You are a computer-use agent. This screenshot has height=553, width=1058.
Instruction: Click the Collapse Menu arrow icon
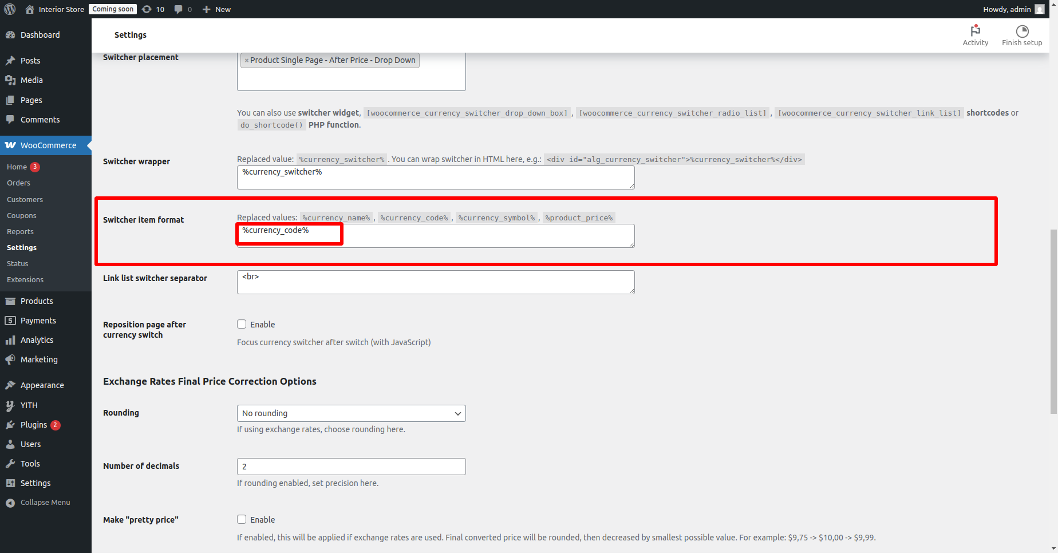tap(10, 503)
